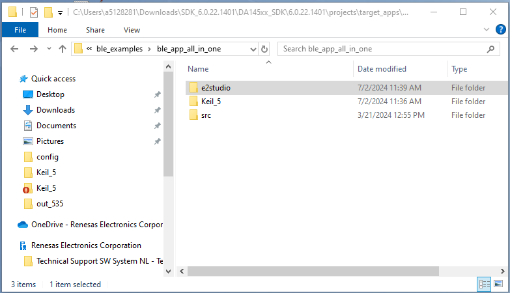Open the recent locations dropdown
Image resolution: width=510 pixels, height=293 pixels.
49,49
